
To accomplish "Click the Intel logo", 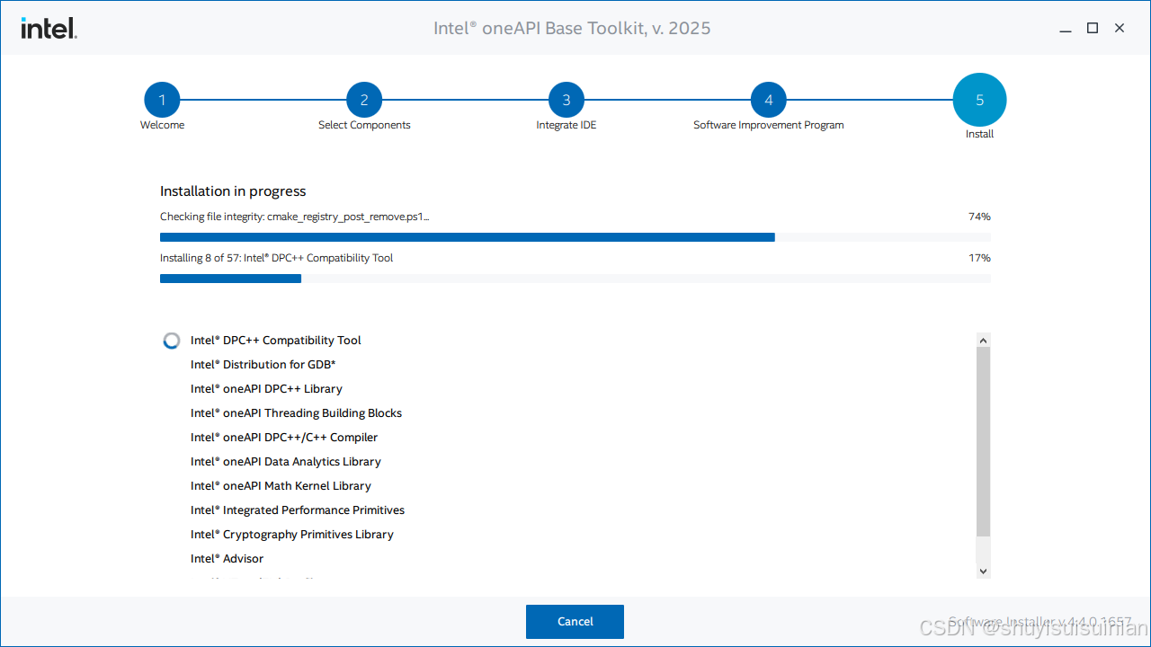I will [x=49, y=28].
